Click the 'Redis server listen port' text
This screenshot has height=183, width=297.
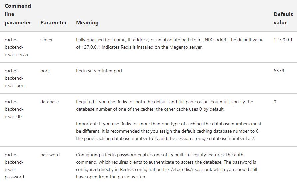pyautogui.click(x=99, y=71)
